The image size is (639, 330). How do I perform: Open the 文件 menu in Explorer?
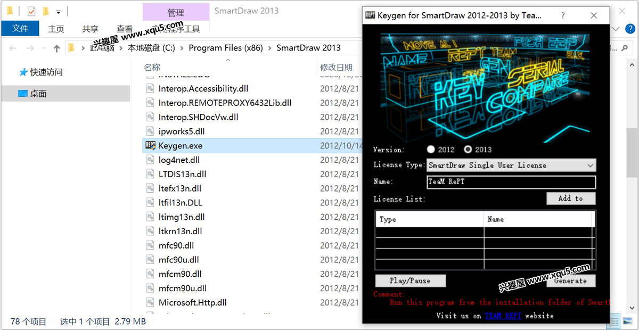(20, 28)
